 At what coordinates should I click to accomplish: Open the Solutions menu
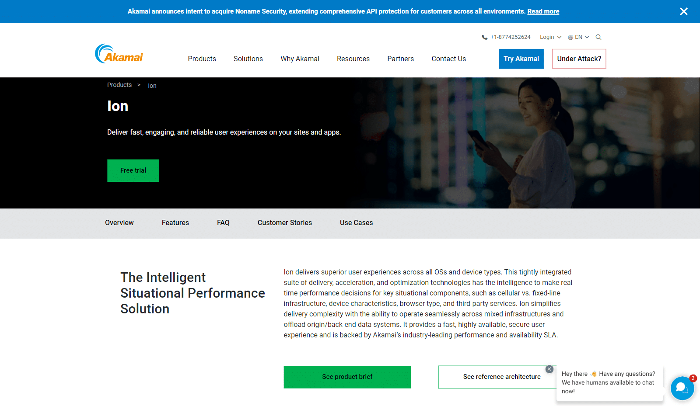(x=248, y=59)
